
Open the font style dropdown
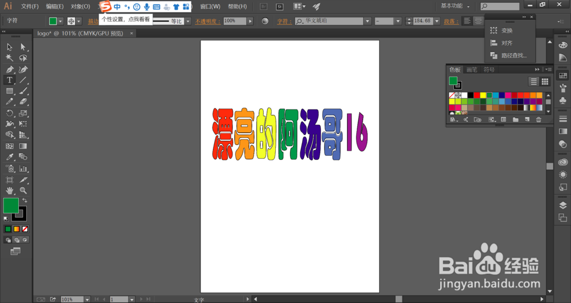[x=398, y=21]
